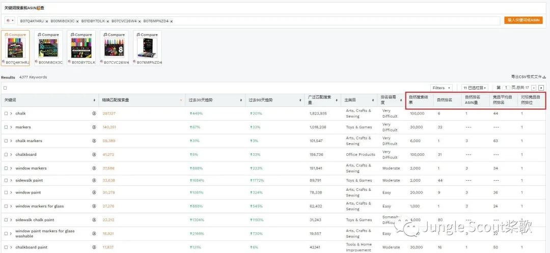
Task: Tick the checkbox for markers row
Action: (x=6, y=127)
